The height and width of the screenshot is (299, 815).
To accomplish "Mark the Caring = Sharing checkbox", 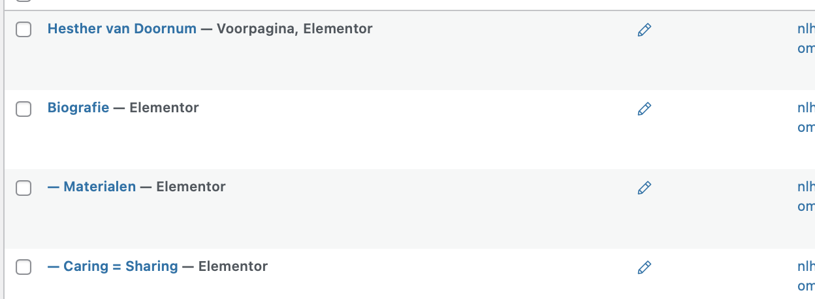I will (24, 267).
